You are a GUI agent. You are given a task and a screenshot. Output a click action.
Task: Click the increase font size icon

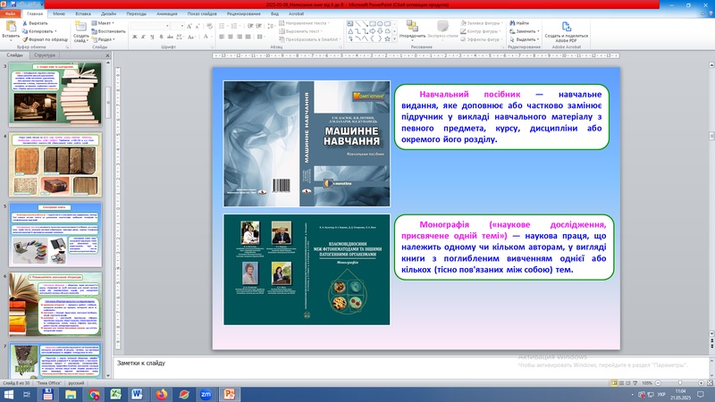[x=189, y=27]
